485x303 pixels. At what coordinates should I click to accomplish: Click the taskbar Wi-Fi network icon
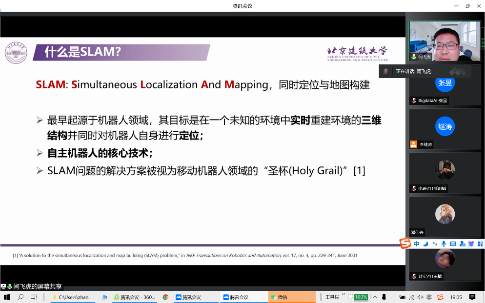412,297
